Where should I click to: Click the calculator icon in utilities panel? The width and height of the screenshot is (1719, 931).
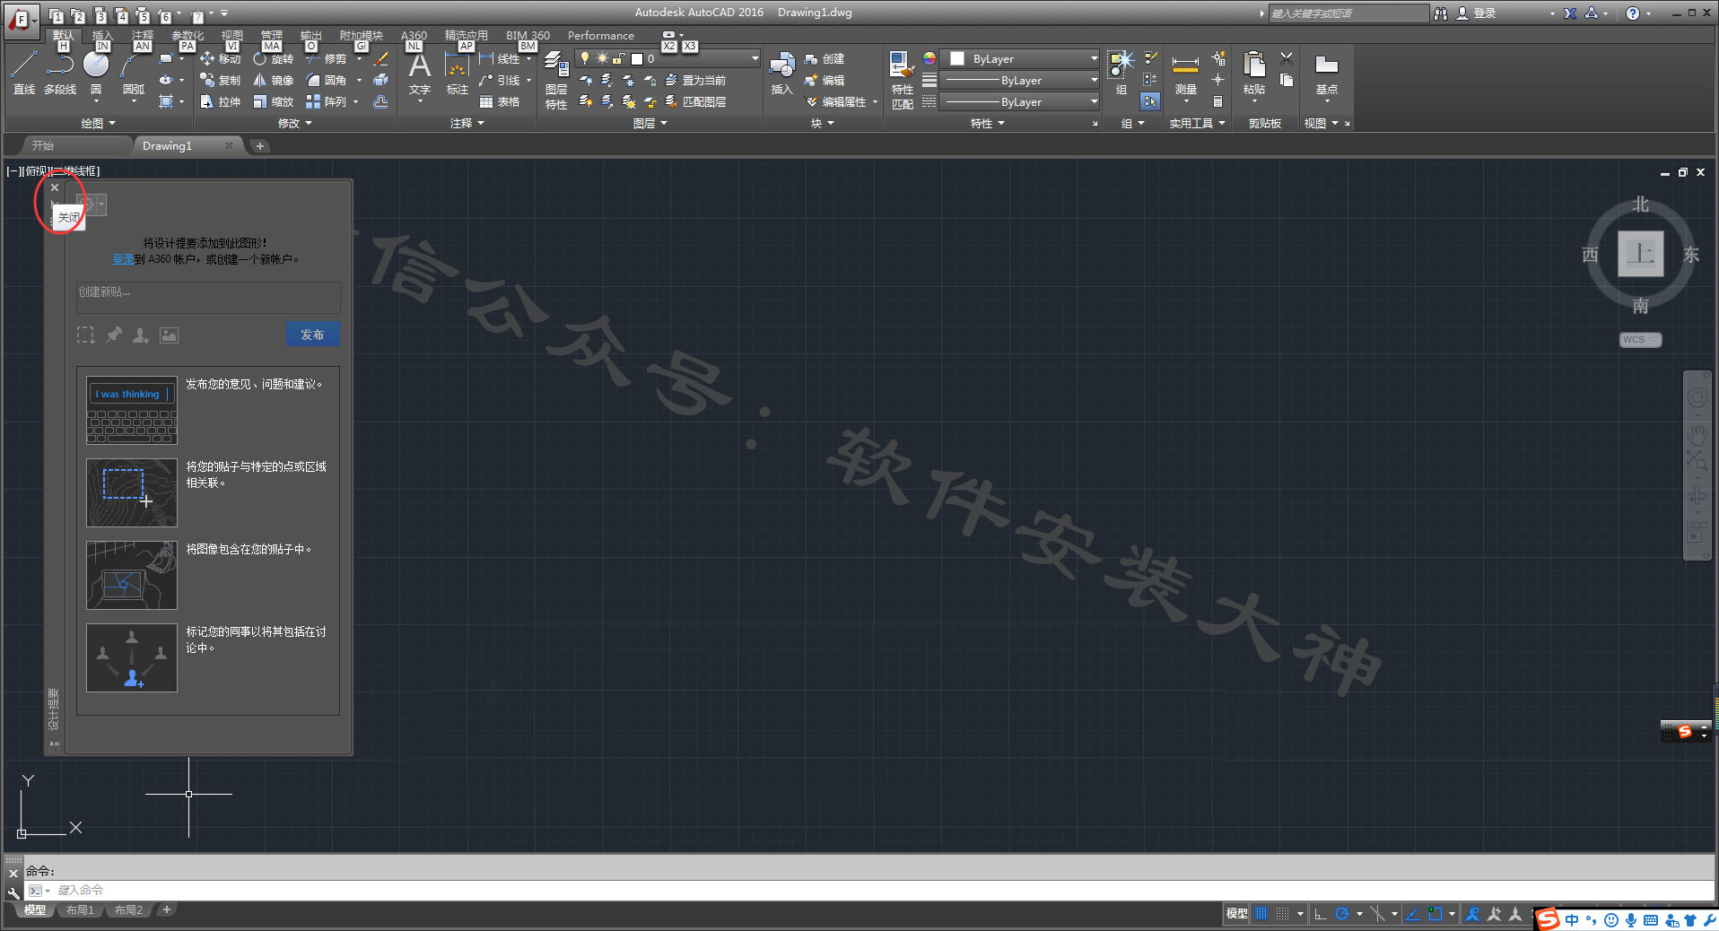(1217, 101)
